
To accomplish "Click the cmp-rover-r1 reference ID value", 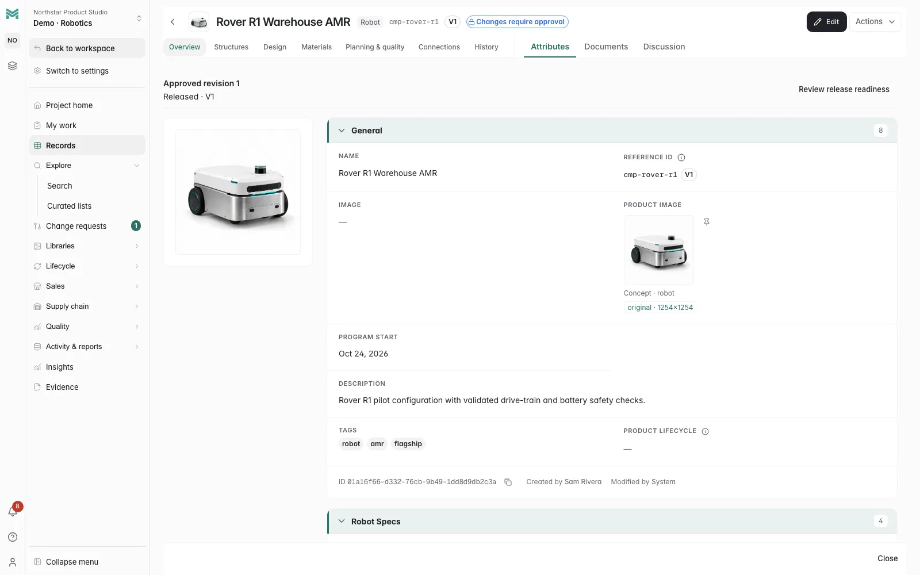I will [x=650, y=175].
